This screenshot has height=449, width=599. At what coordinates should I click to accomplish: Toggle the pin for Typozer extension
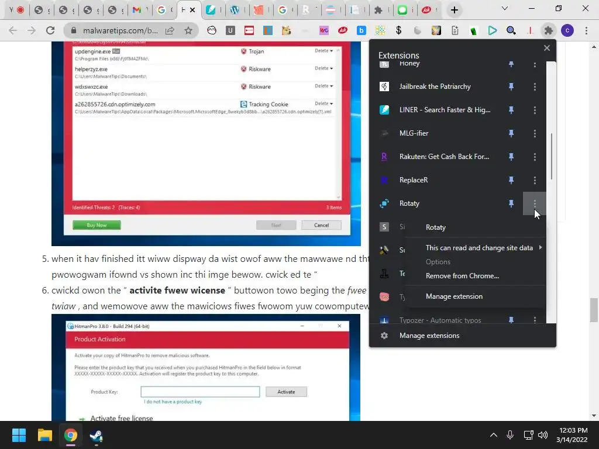coord(511,320)
